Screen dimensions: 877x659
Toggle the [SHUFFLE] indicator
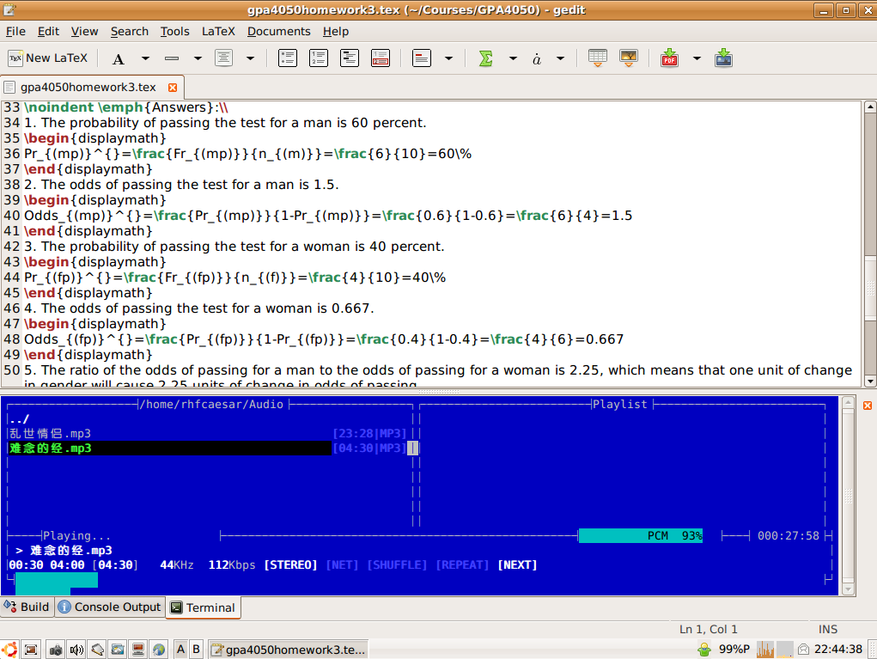pos(397,565)
